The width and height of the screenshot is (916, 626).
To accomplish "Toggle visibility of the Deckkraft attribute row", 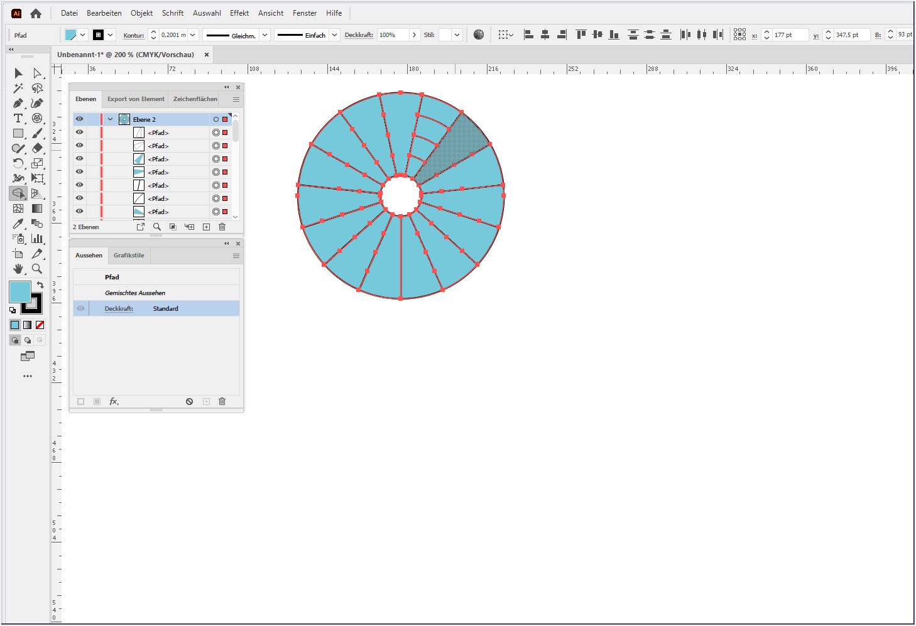I will coord(81,308).
